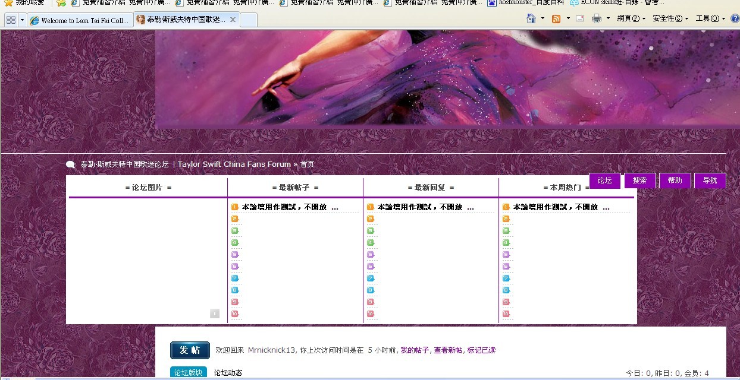Open Mrnicknick13 user profile link
This screenshot has width=740, height=380.
pos(271,350)
